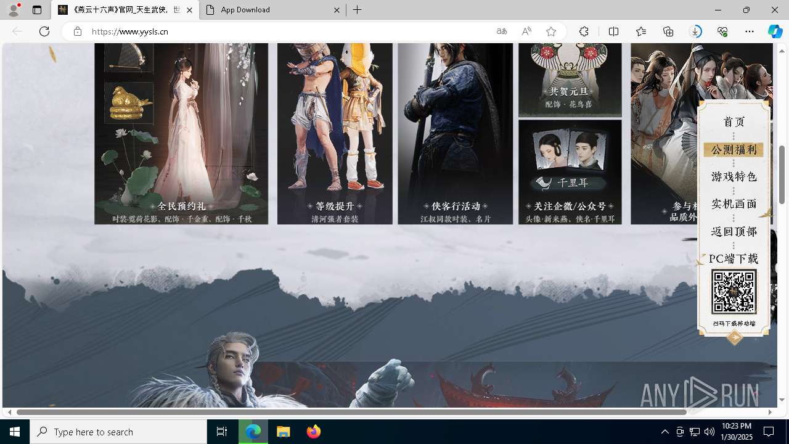Click the 千里耳 title badge
Viewport: 789px width, 444px height.
pos(571,183)
